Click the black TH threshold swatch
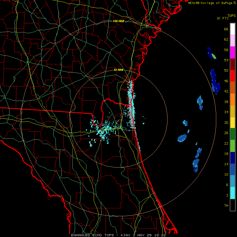The height and width of the screenshot is (237, 237). pyautogui.click(x=233, y=205)
